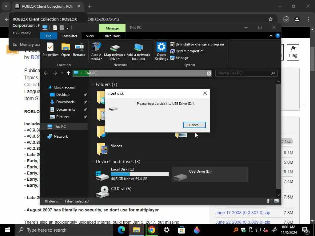Open Microsoft Store from the taskbar

click(181, 230)
